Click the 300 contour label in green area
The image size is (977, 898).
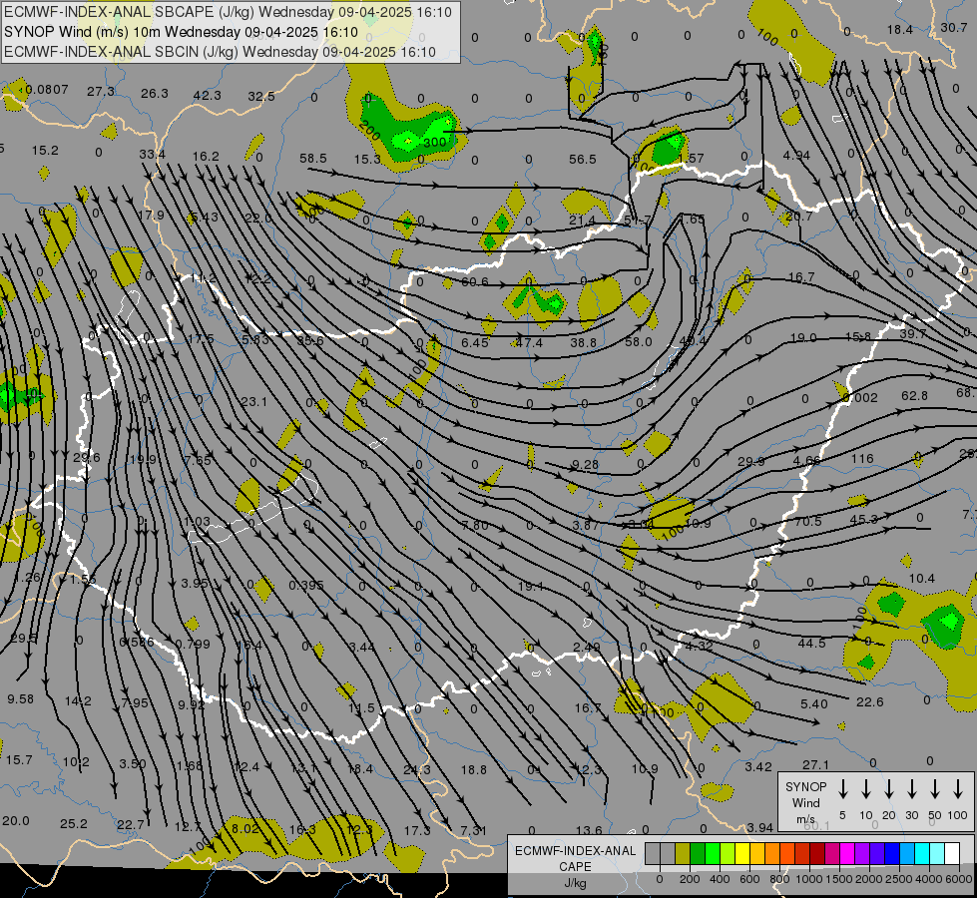click(434, 142)
